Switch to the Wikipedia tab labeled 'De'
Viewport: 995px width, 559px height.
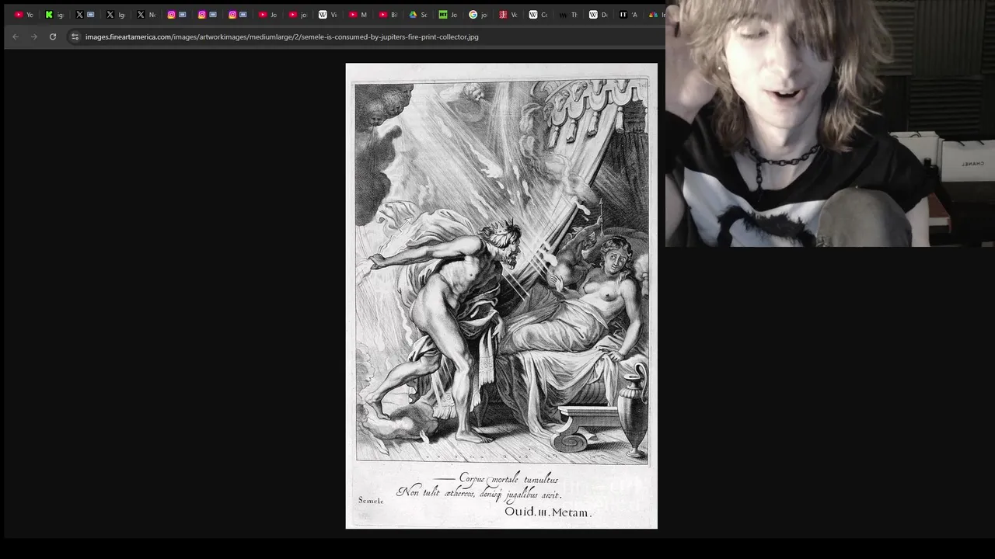(599, 15)
